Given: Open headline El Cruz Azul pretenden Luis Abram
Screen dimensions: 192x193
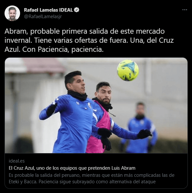Looking at the screenshot, I should (x=72, y=168).
